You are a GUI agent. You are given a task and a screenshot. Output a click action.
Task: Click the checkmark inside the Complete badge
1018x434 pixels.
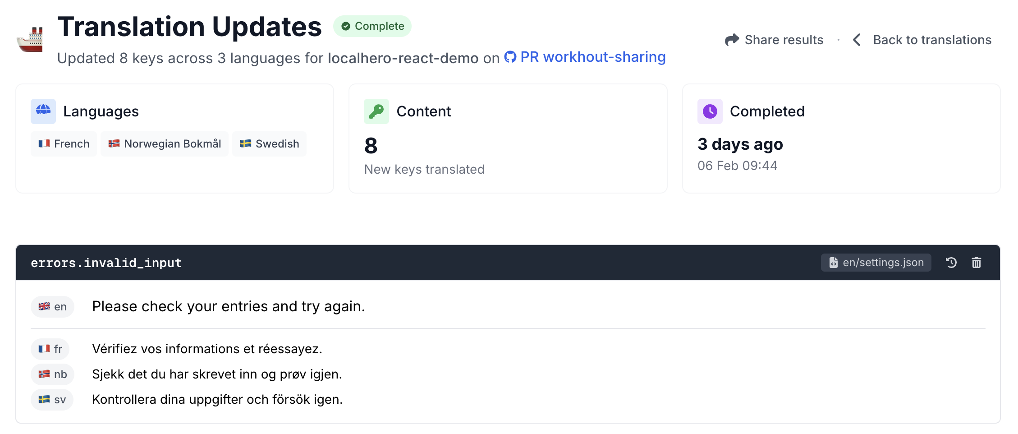[346, 26]
